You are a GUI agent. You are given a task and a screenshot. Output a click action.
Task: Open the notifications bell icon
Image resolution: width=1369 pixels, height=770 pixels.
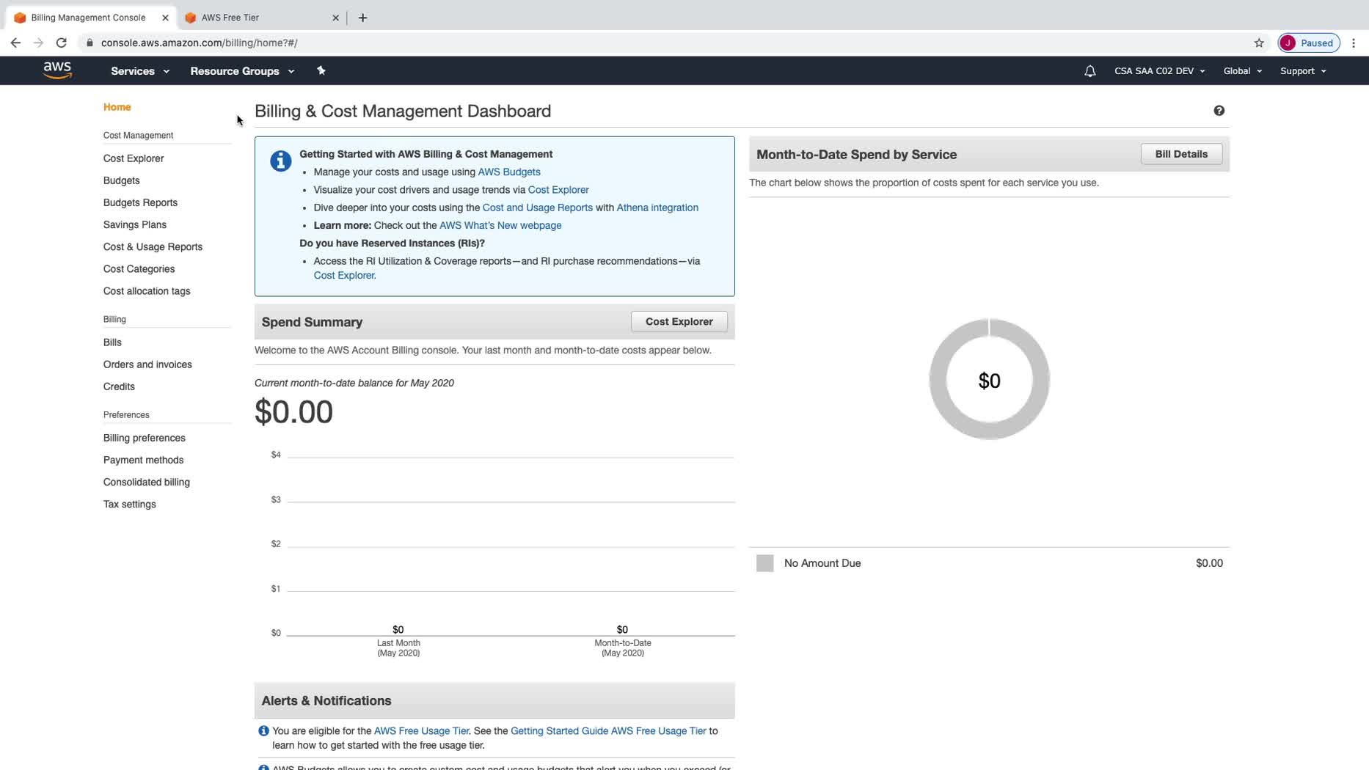coord(1089,71)
